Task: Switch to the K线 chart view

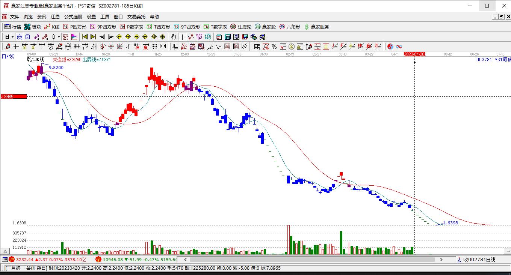Action: coord(52,27)
